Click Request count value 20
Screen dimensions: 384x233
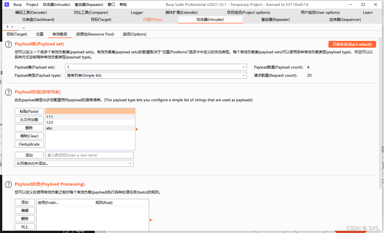309,75
